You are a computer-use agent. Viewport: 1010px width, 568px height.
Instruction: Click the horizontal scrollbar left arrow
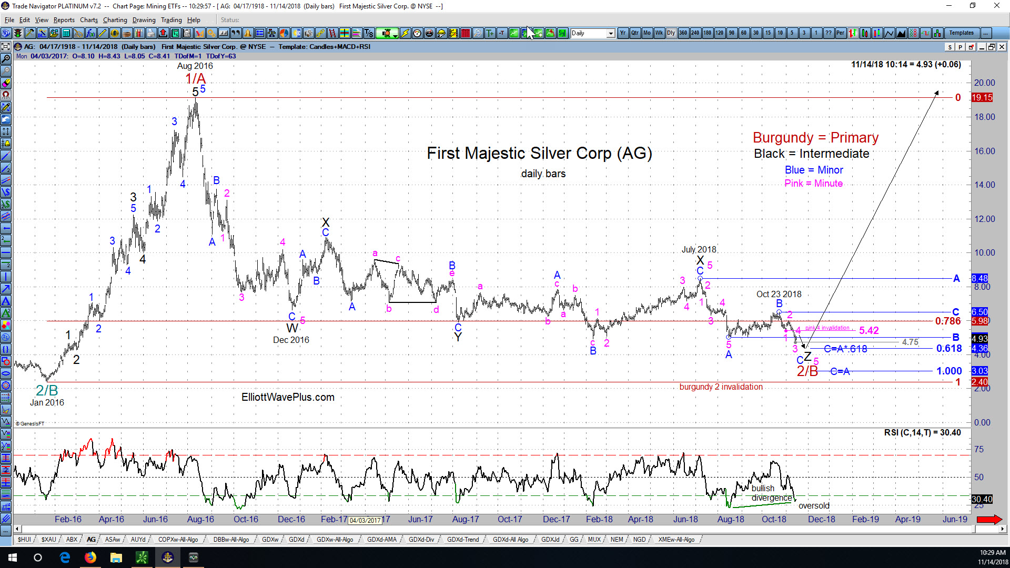coord(17,529)
